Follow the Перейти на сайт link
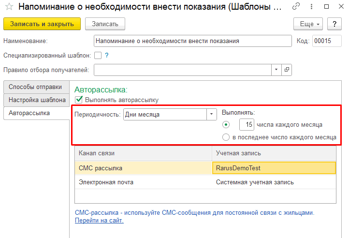The image size is (349, 238). [99, 221]
